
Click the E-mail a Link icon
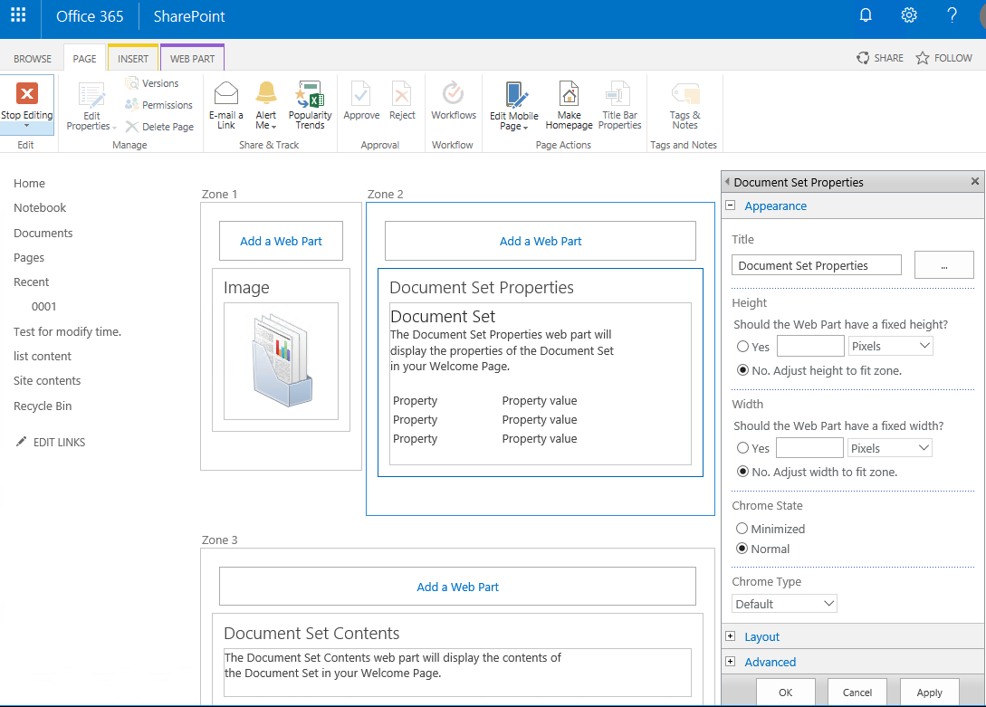coord(226,93)
